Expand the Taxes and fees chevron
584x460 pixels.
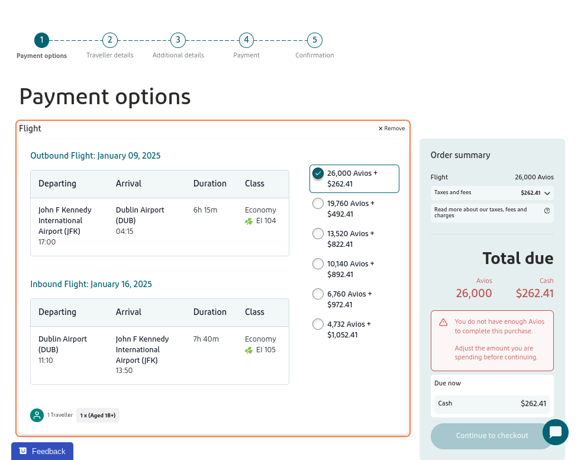pos(547,193)
